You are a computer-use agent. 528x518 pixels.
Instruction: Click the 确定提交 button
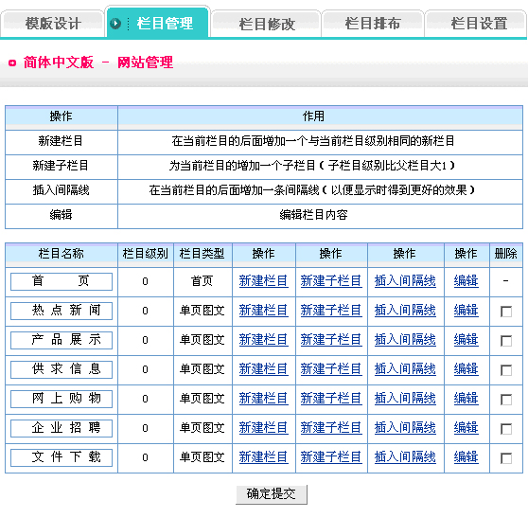coord(272,494)
